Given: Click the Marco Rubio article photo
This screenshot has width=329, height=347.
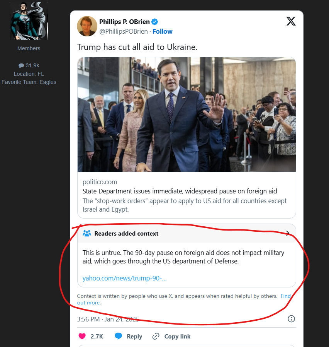Looking at the screenshot, I should point(187,115).
